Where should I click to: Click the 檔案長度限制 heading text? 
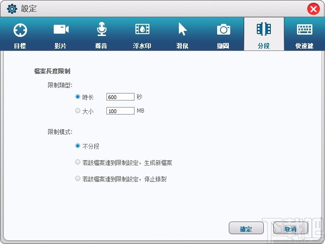pyautogui.click(x=52, y=71)
